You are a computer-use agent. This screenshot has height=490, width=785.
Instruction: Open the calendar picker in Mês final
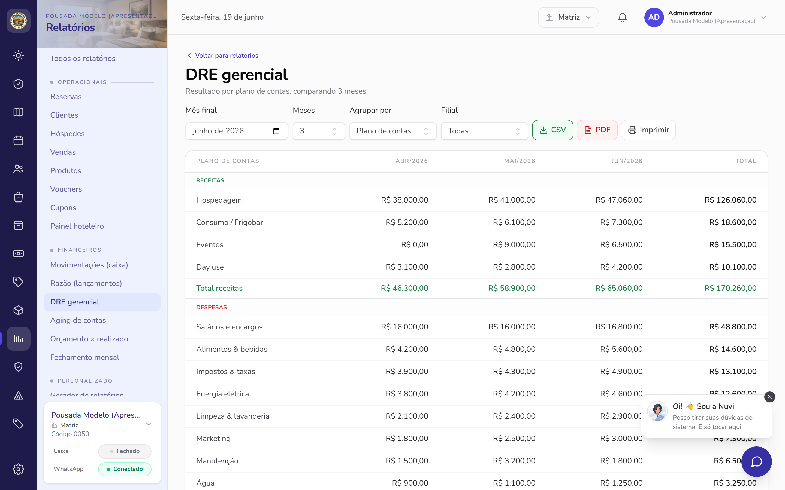click(276, 131)
